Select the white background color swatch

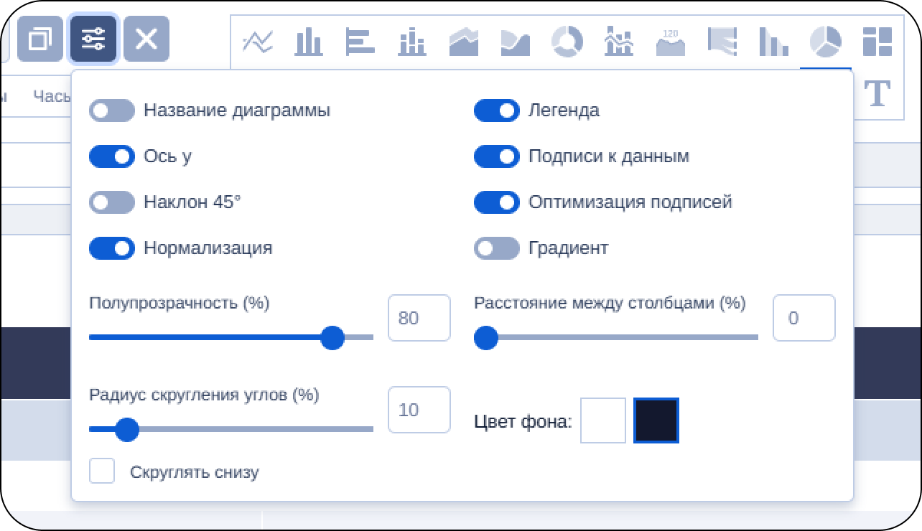(603, 420)
